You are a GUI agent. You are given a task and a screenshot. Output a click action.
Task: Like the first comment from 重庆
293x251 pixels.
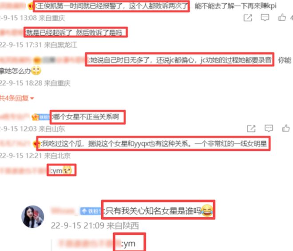click(282, 18)
